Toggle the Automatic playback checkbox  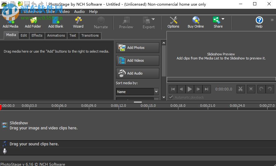coord(171,97)
